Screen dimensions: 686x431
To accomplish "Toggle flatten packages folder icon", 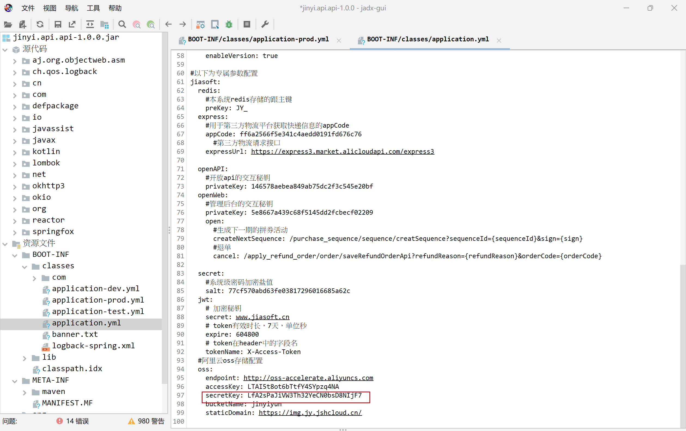I will [105, 24].
